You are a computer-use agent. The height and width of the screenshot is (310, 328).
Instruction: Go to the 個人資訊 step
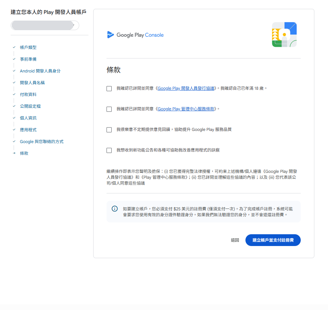tap(28, 118)
